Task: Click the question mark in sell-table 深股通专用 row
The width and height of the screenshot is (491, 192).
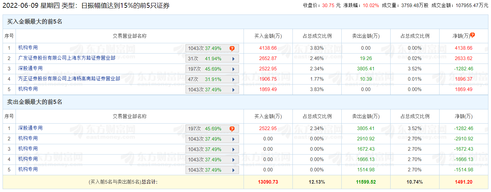Action: pos(232,129)
